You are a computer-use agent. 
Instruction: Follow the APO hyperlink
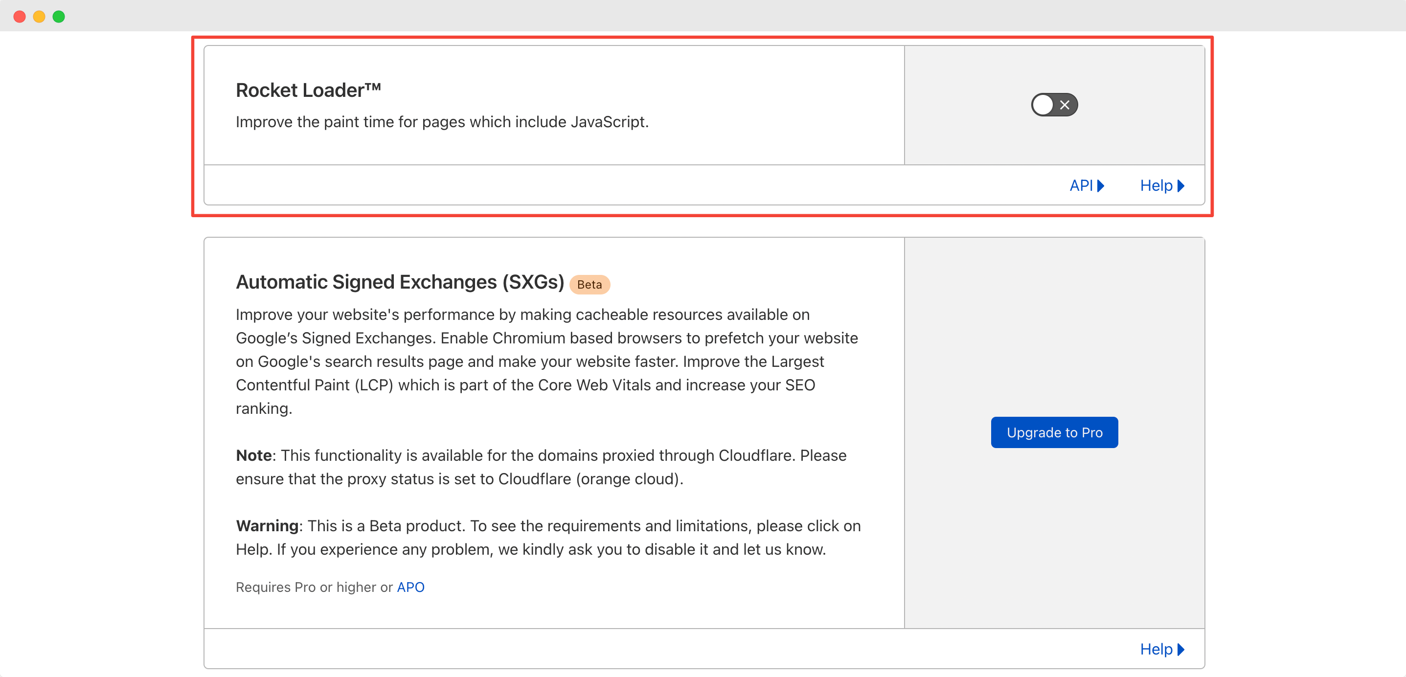[410, 587]
